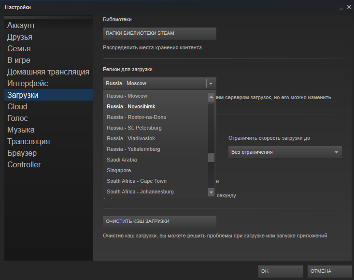Viewport: 354px width, 280px height.
Task: Select the Семья category
Action: [49, 48]
